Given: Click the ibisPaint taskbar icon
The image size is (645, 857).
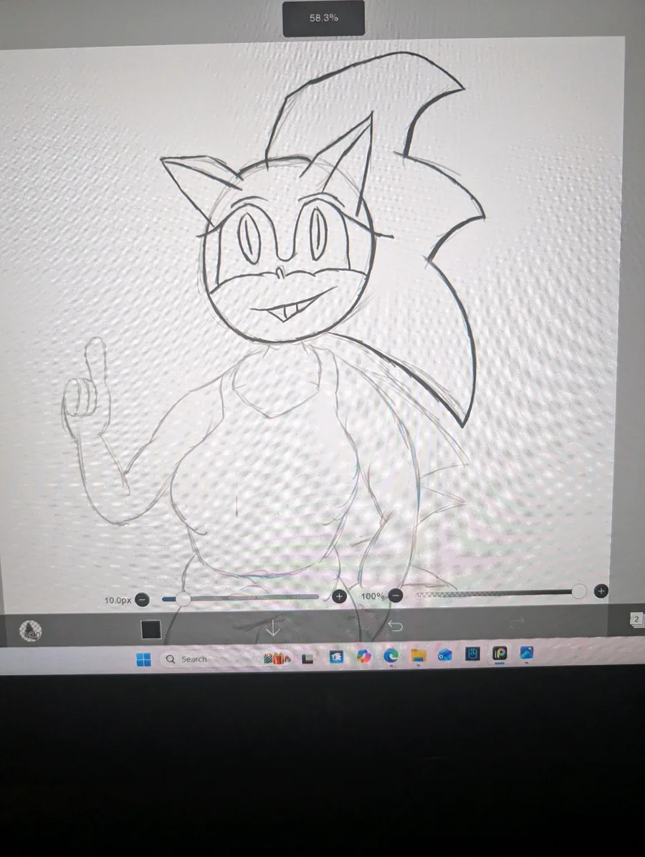Looking at the screenshot, I should click(500, 653).
